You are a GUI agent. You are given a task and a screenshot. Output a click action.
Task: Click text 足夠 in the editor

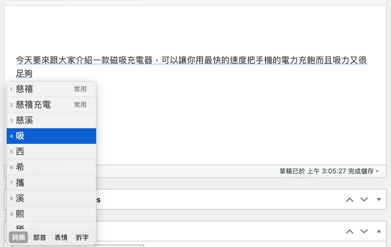point(24,74)
